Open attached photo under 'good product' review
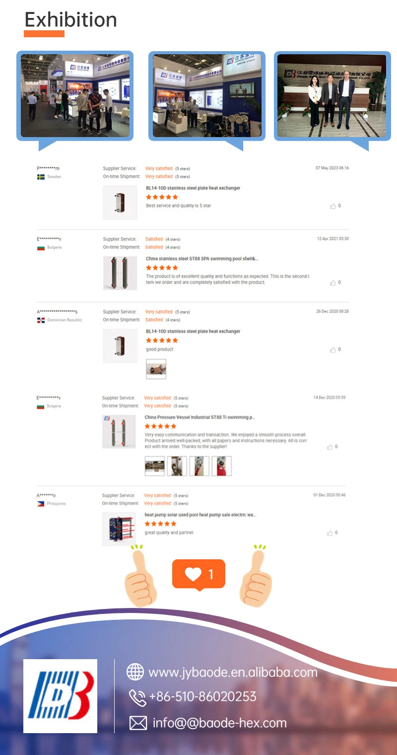Screen dimensions: 397x755 [x=156, y=369]
